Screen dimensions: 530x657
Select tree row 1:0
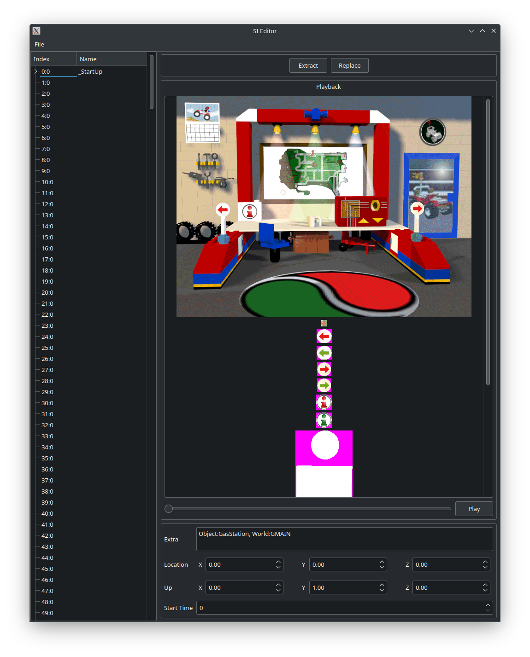[x=46, y=82]
